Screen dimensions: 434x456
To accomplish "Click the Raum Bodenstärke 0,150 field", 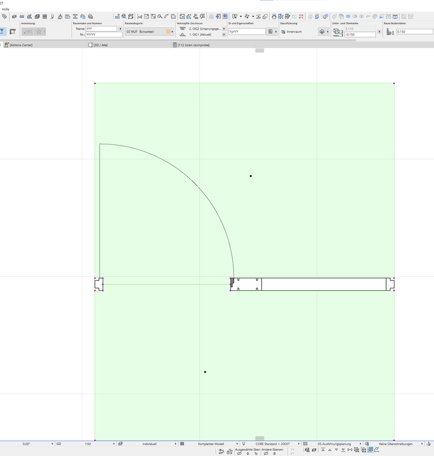I will (x=415, y=31).
